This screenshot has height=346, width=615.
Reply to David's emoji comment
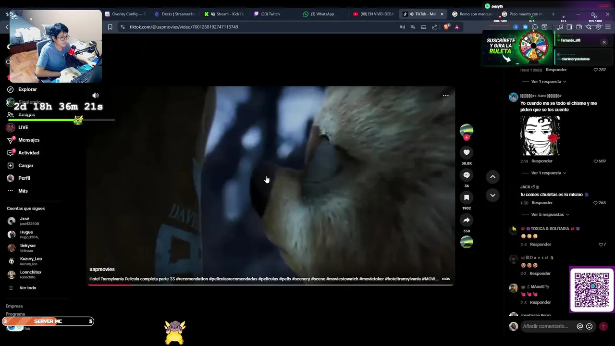[x=540, y=273]
